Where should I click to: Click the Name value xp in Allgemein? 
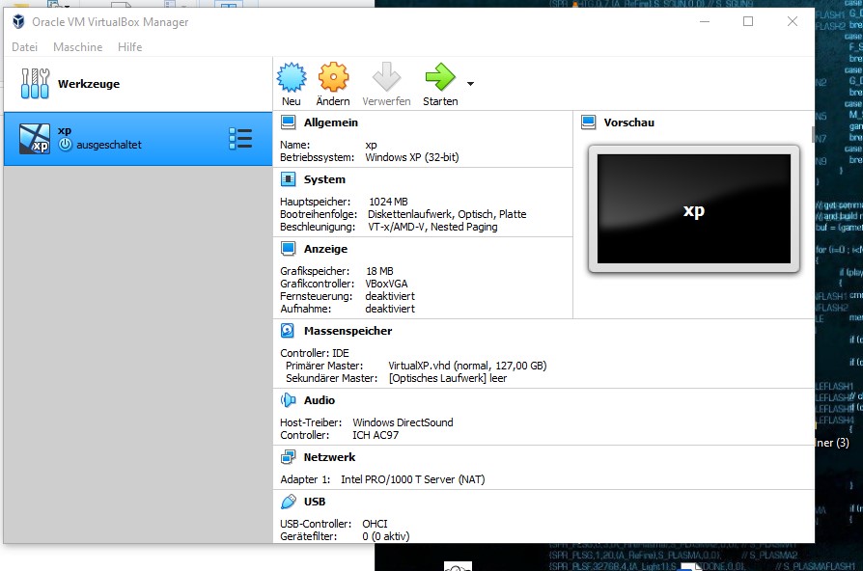(371, 146)
